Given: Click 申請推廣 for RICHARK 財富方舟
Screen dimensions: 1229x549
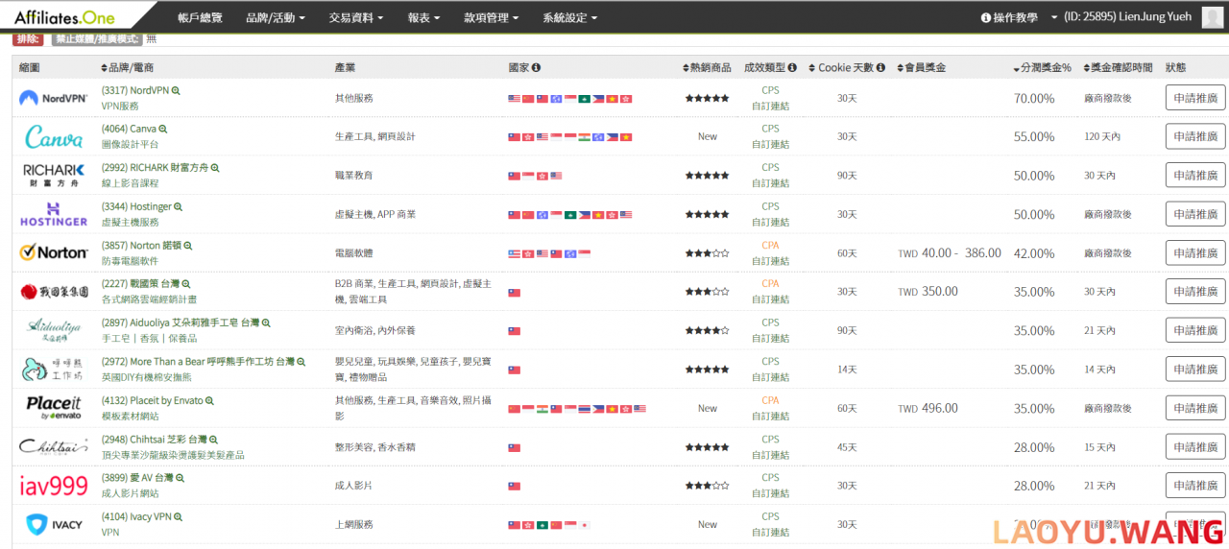Looking at the screenshot, I should [1195, 176].
